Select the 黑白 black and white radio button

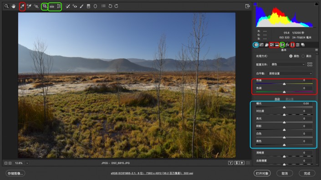click(303, 56)
